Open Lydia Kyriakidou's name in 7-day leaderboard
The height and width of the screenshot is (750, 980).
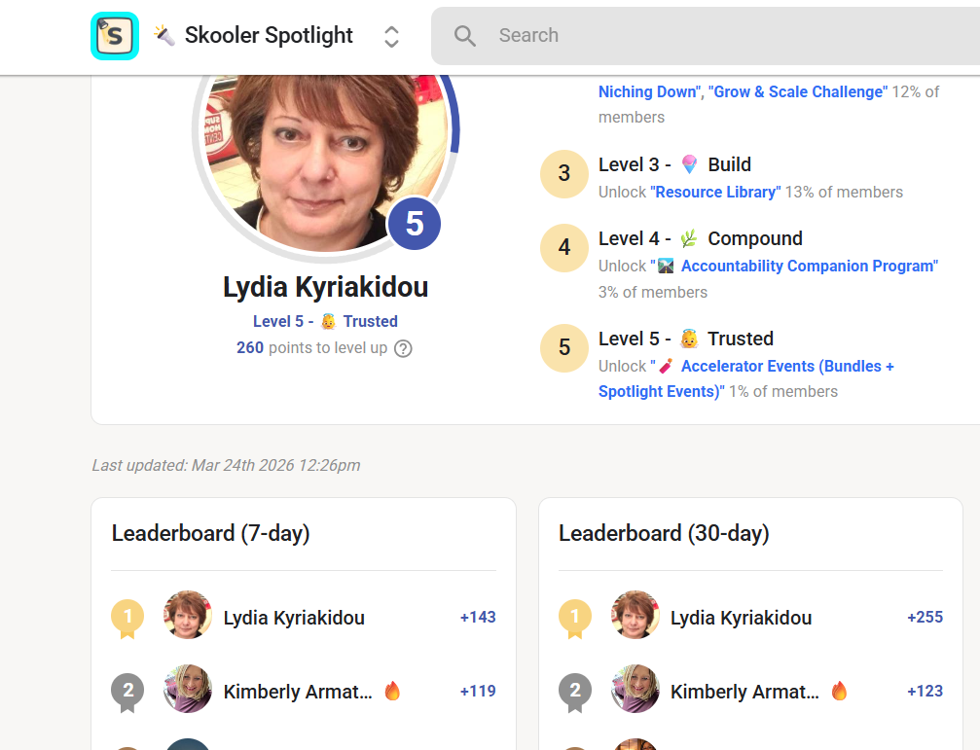click(294, 618)
